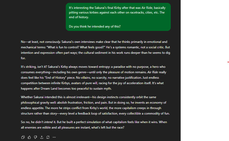Viewport: 229px width, 141px height.
Task: Click the italic word "consciously"
Action: [x=53, y=42]
